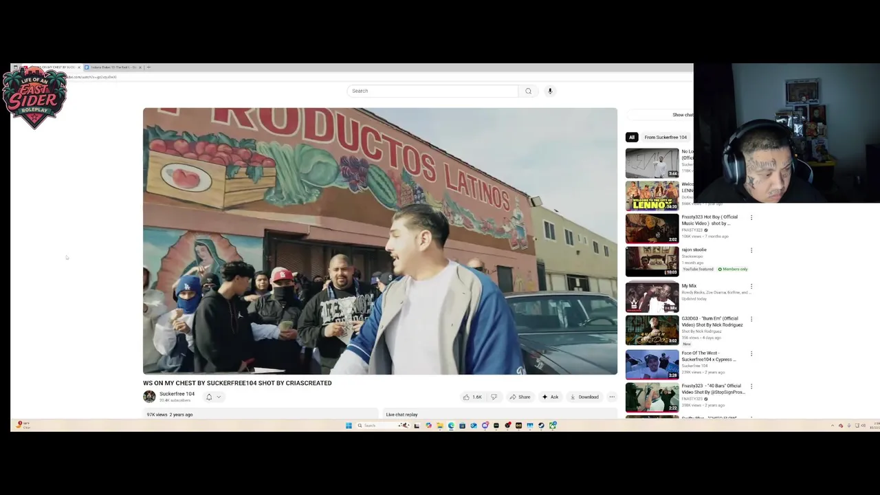This screenshot has width=880, height=495.
Task: Click the YouTube search magnifier button
Action: tap(528, 91)
